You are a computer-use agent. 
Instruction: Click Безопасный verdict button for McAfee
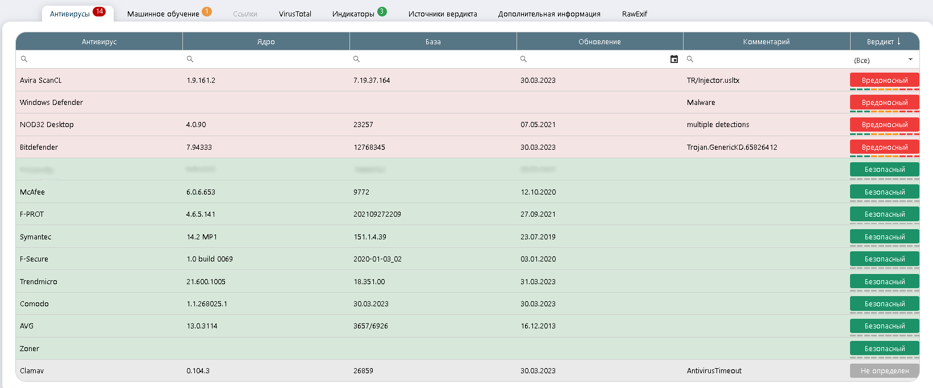pyautogui.click(x=884, y=192)
